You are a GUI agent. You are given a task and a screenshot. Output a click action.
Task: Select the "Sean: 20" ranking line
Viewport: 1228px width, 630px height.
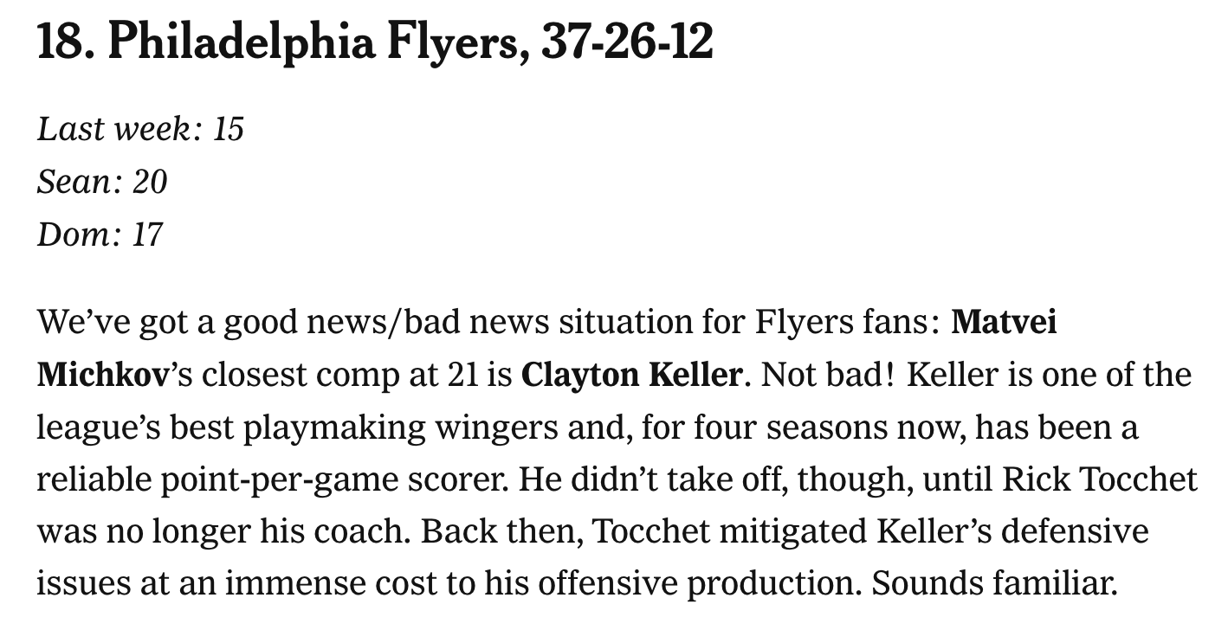(101, 182)
